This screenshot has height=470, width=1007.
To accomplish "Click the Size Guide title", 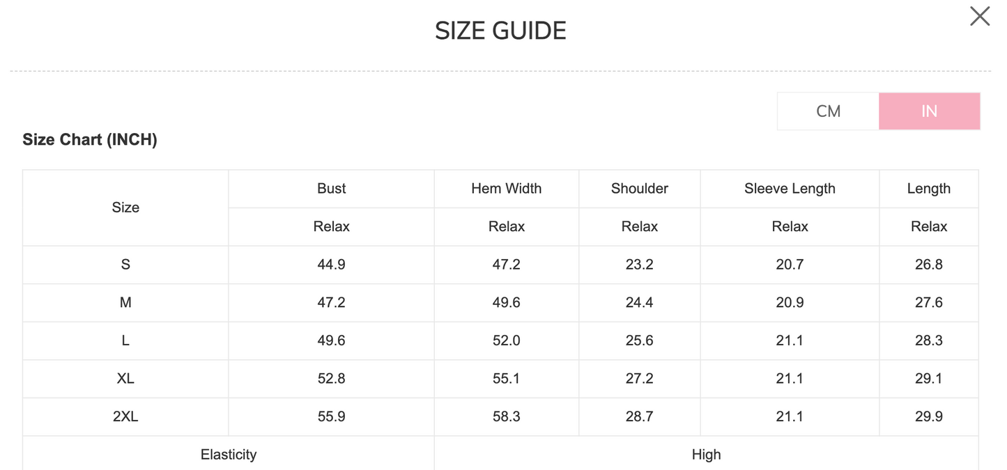I will click(x=500, y=31).
